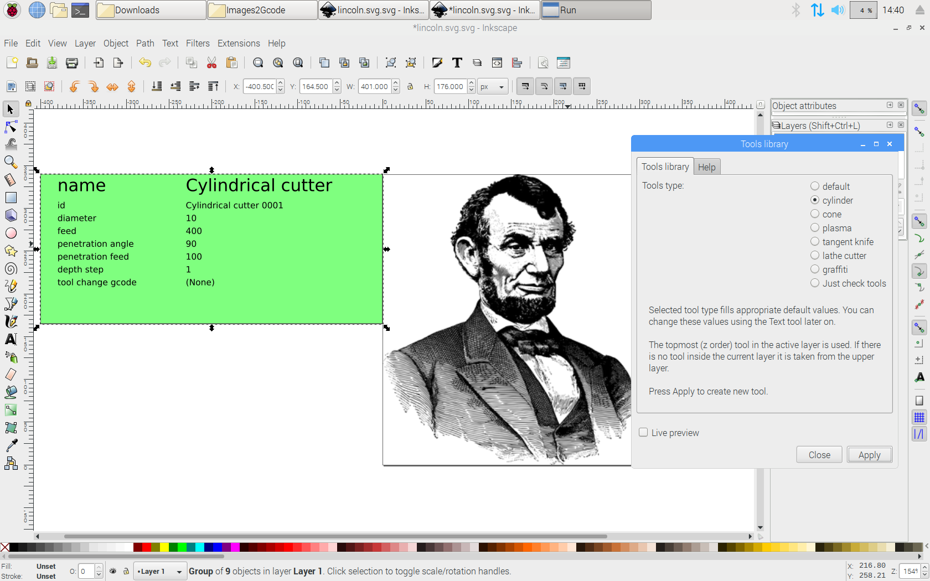The width and height of the screenshot is (930, 581).
Task: Select the Pencil freehand tool
Action: point(11,286)
